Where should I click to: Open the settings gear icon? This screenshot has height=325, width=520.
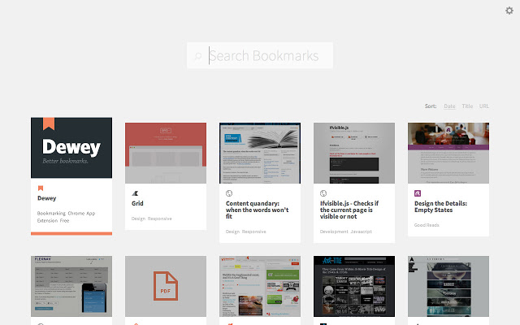point(509,11)
